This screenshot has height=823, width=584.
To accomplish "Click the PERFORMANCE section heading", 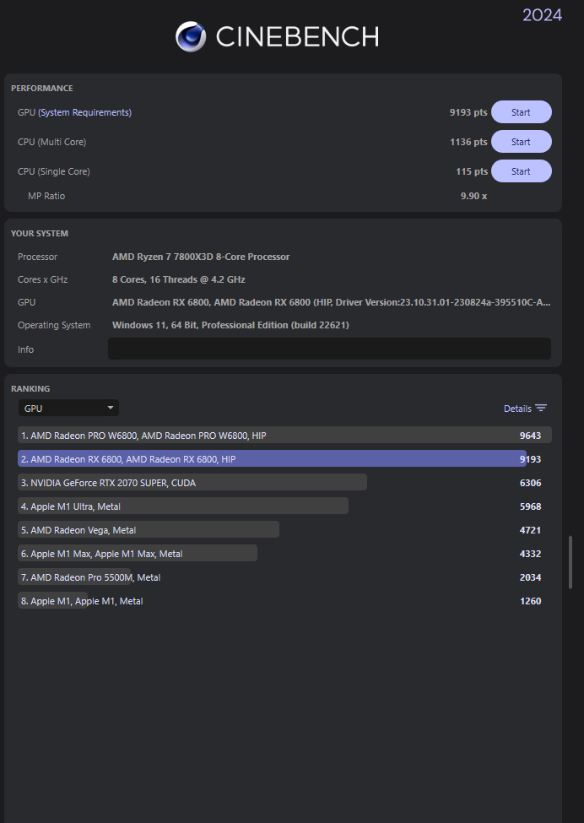I will (x=42, y=88).
